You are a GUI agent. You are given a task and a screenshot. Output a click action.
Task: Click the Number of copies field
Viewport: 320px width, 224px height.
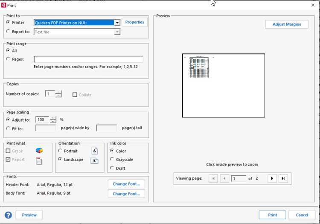(x=50, y=94)
